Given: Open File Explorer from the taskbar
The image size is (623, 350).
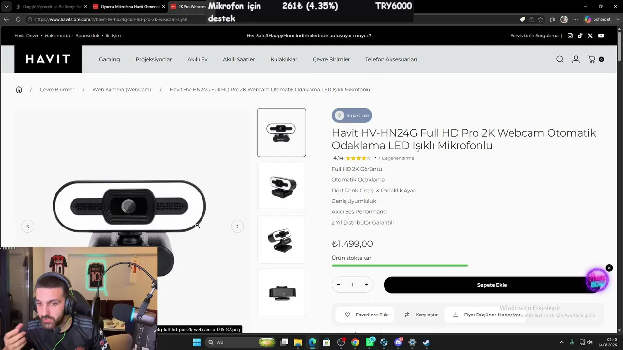Looking at the screenshot, I should (x=298, y=342).
